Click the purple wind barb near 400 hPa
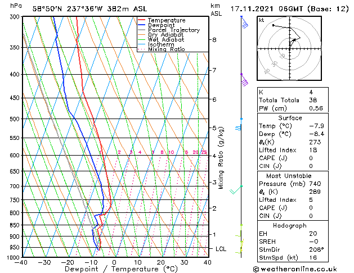The width and height of the screenshot is (354, 273). tap(244, 80)
